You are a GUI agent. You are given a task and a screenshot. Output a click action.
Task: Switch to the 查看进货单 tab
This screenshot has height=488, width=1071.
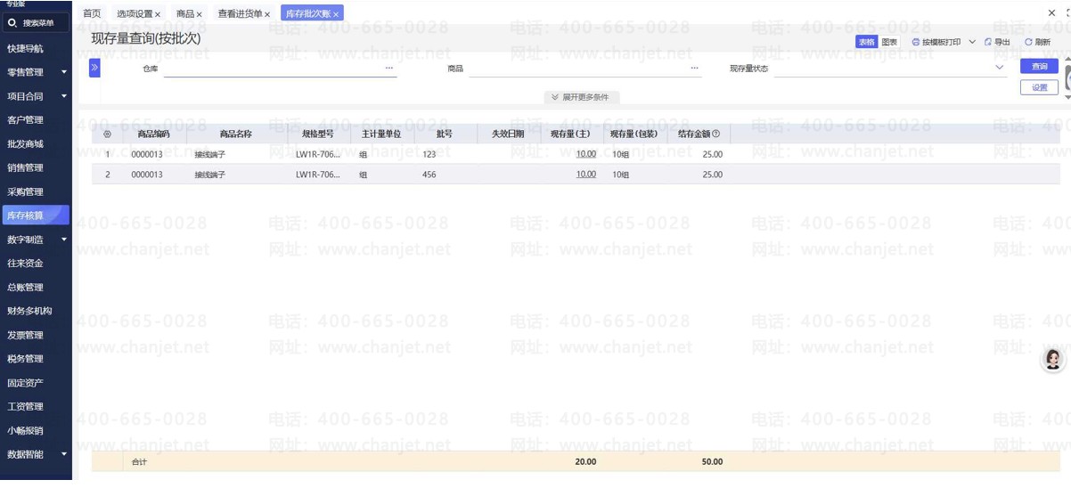click(240, 14)
